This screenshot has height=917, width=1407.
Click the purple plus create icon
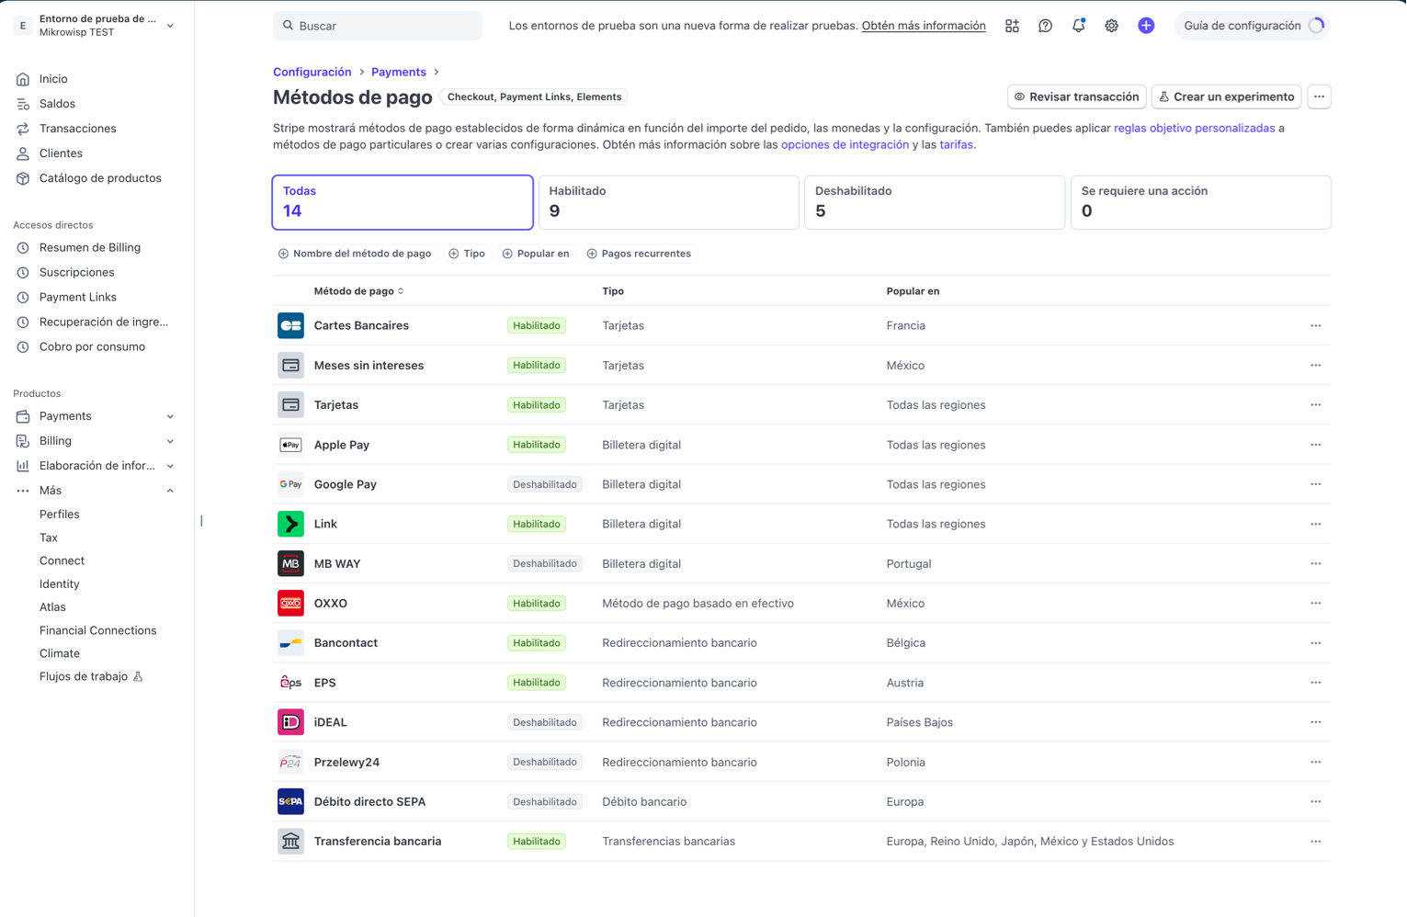pos(1146,26)
